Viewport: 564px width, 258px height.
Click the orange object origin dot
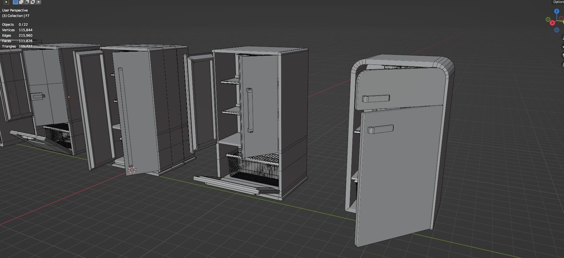[69, 97]
